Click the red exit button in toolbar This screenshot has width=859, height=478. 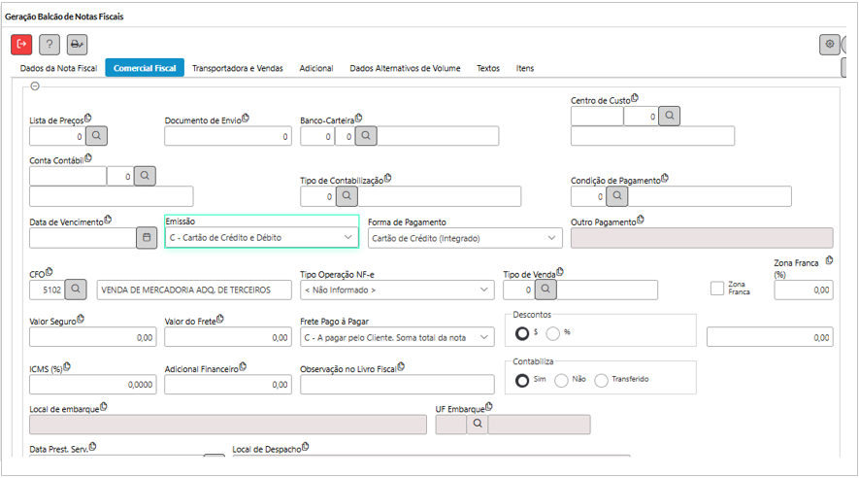(x=21, y=44)
